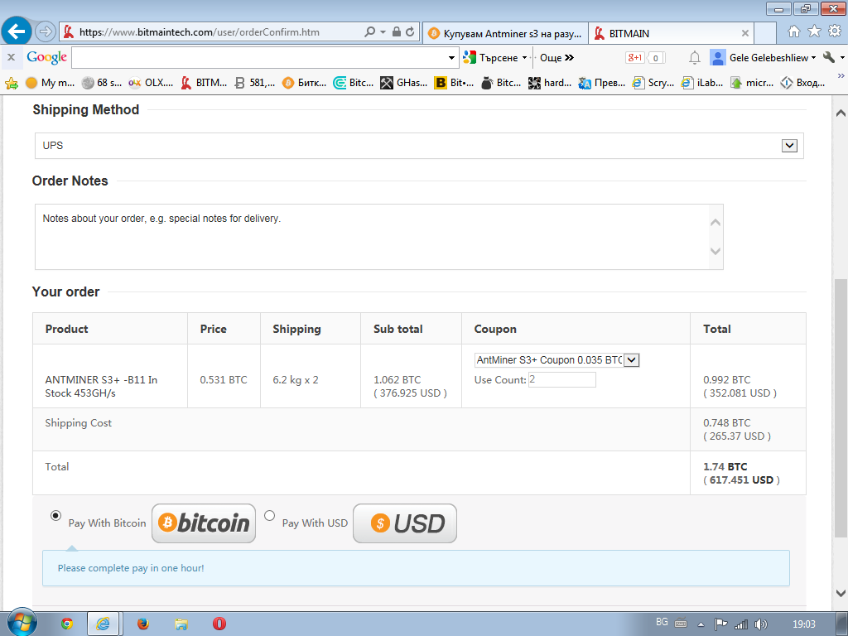Click the page scrollbar up arrow
The height and width of the screenshot is (636, 848).
[841, 113]
